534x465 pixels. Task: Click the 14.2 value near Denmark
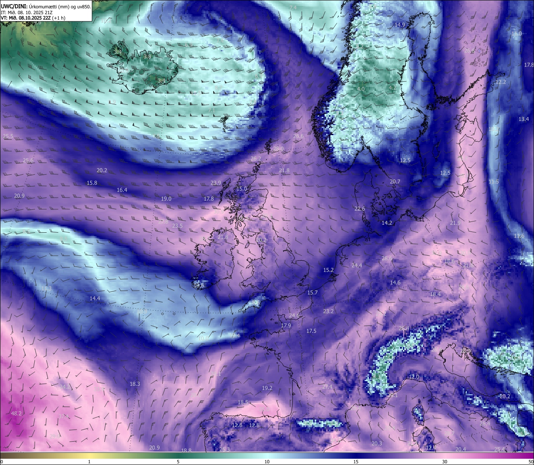tap(387, 223)
